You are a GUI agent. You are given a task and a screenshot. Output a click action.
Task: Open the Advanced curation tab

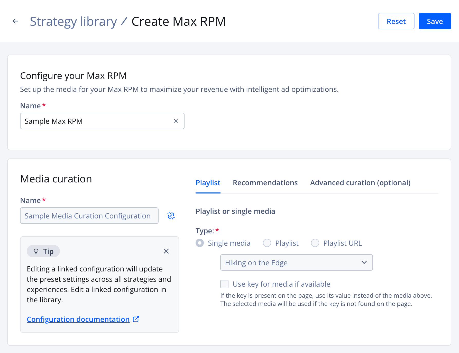coord(360,183)
